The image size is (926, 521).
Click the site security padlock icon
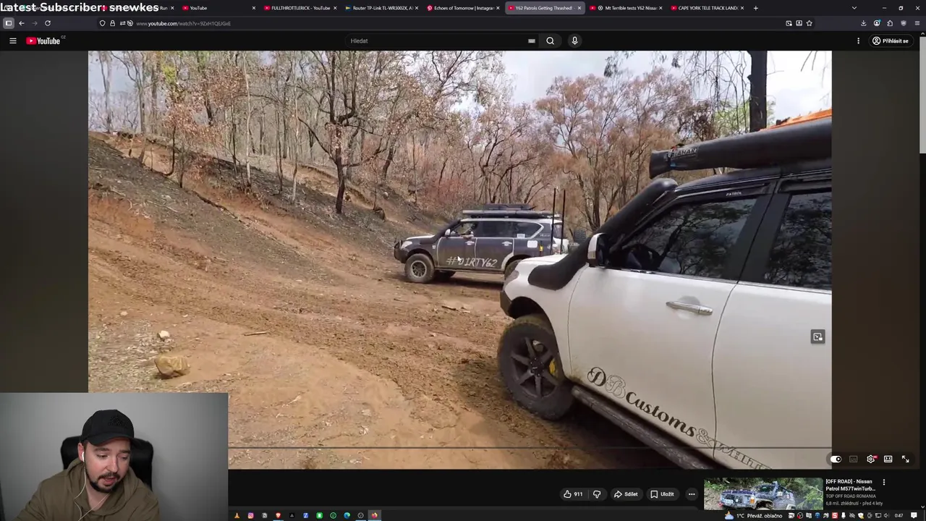pos(112,23)
